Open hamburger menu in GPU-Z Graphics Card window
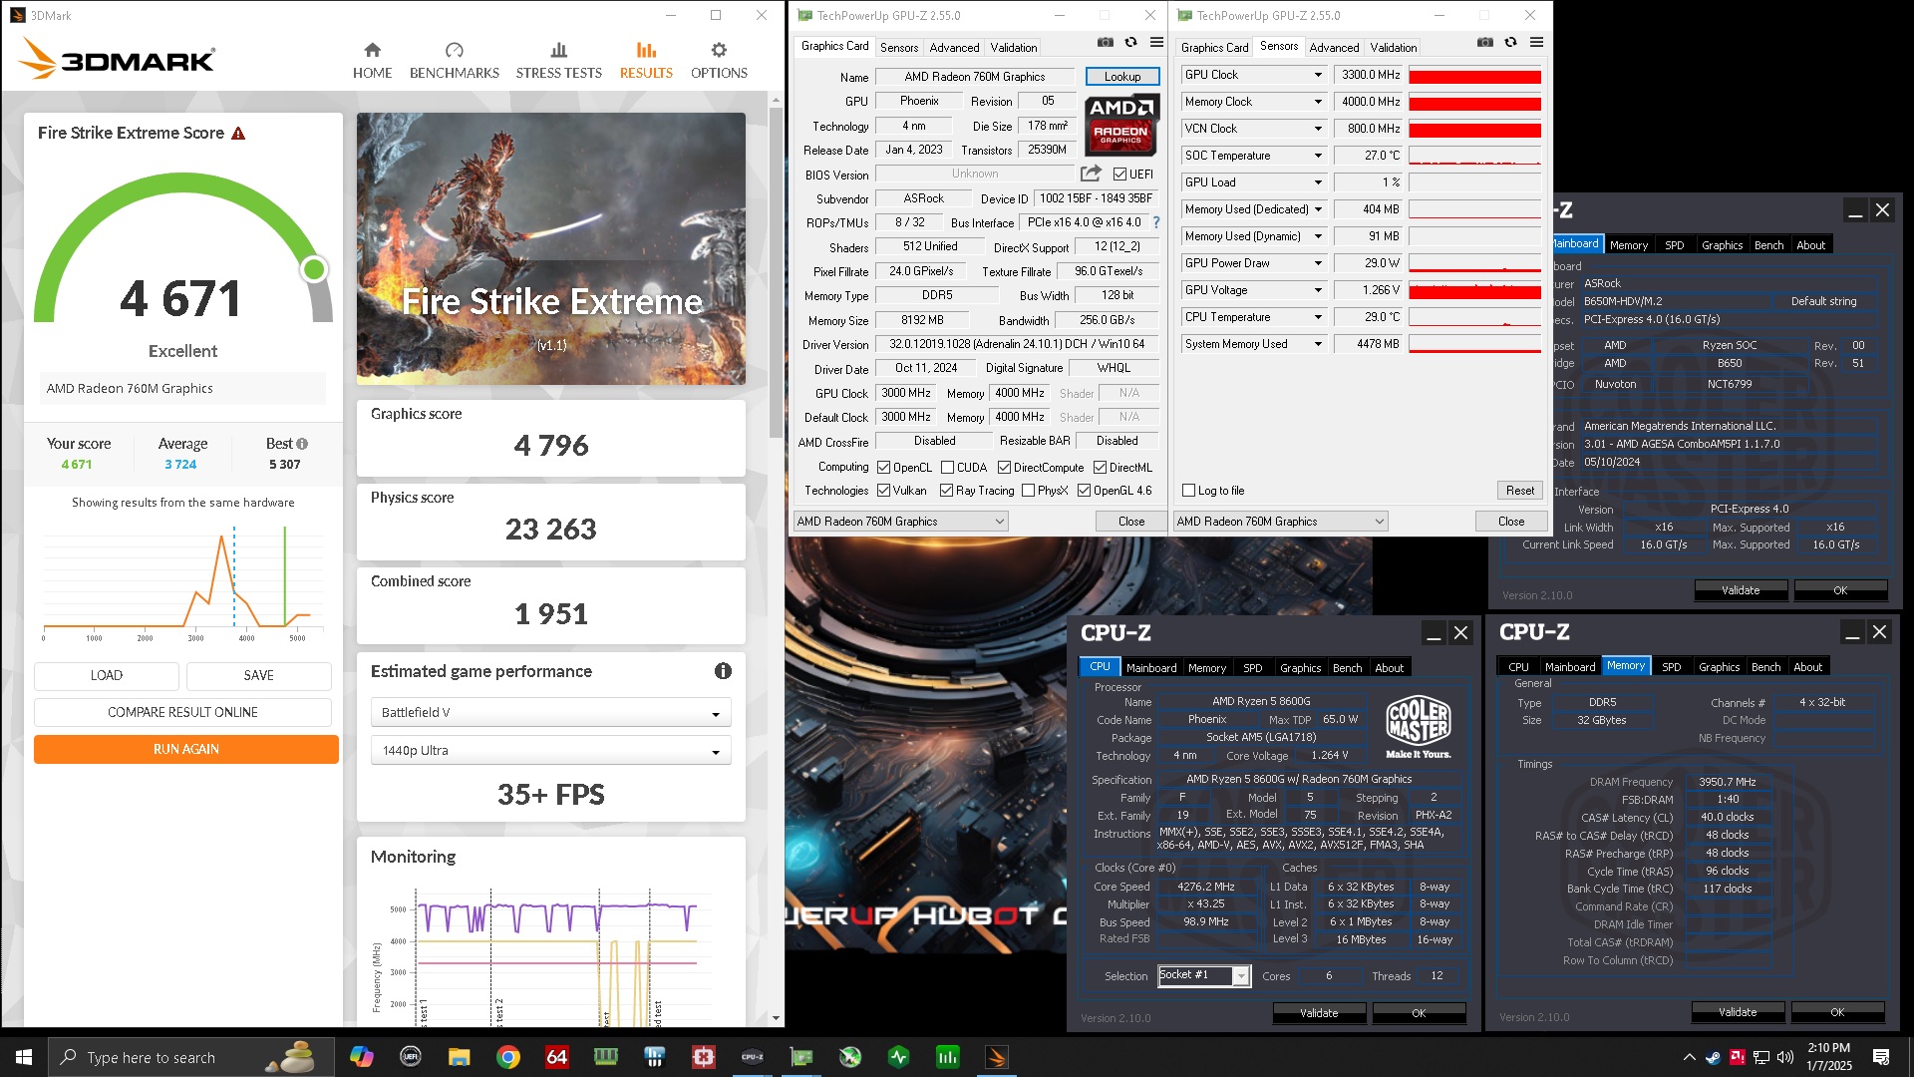The image size is (1914, 1077). [1156, 42]
